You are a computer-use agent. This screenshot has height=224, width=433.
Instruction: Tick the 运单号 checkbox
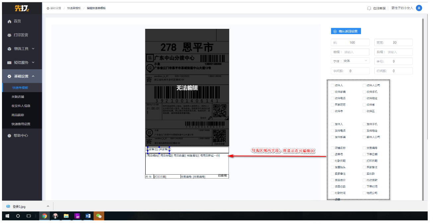(x=332, y=154)
